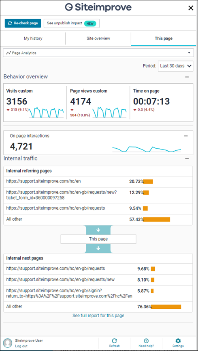Click the This page box between arrows

tap(98, 239)
